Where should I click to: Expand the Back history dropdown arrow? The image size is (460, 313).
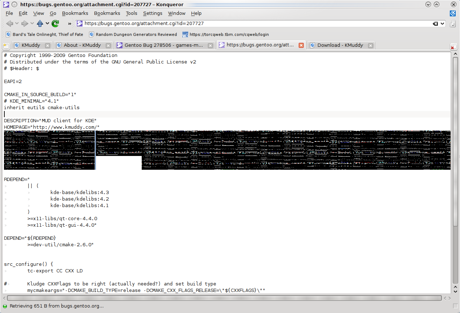[17, 24]
